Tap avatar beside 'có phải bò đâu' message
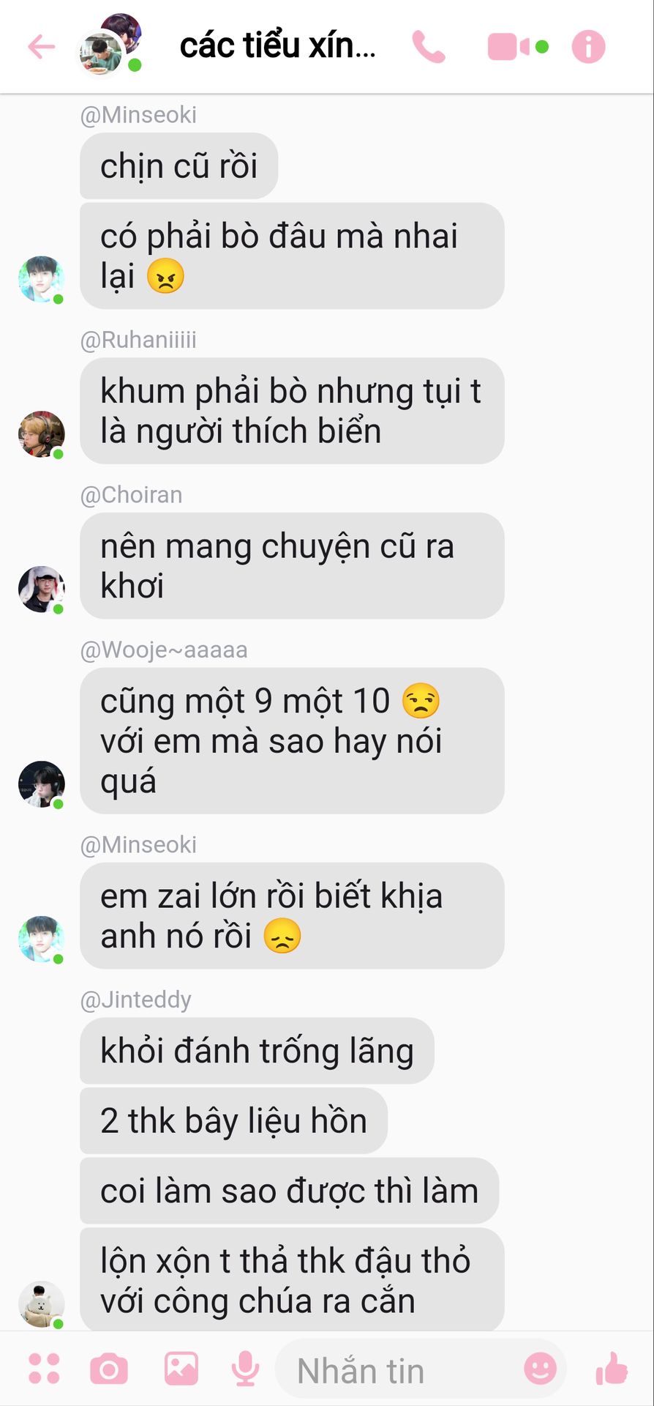654x1406 pixels. pyautogui.click(x=41, y=279)
